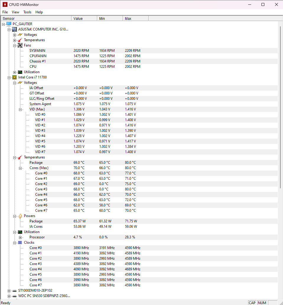Click the Min column header
The width and height of the screenshot is (283, 305).
tap(110, 18)
